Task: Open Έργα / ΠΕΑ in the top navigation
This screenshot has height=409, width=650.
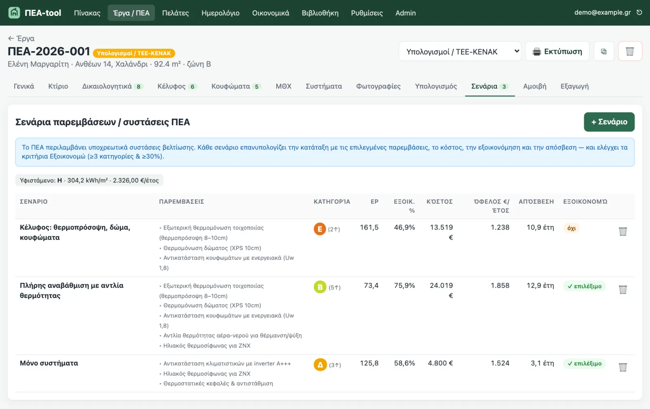Action: pos(131,13)
